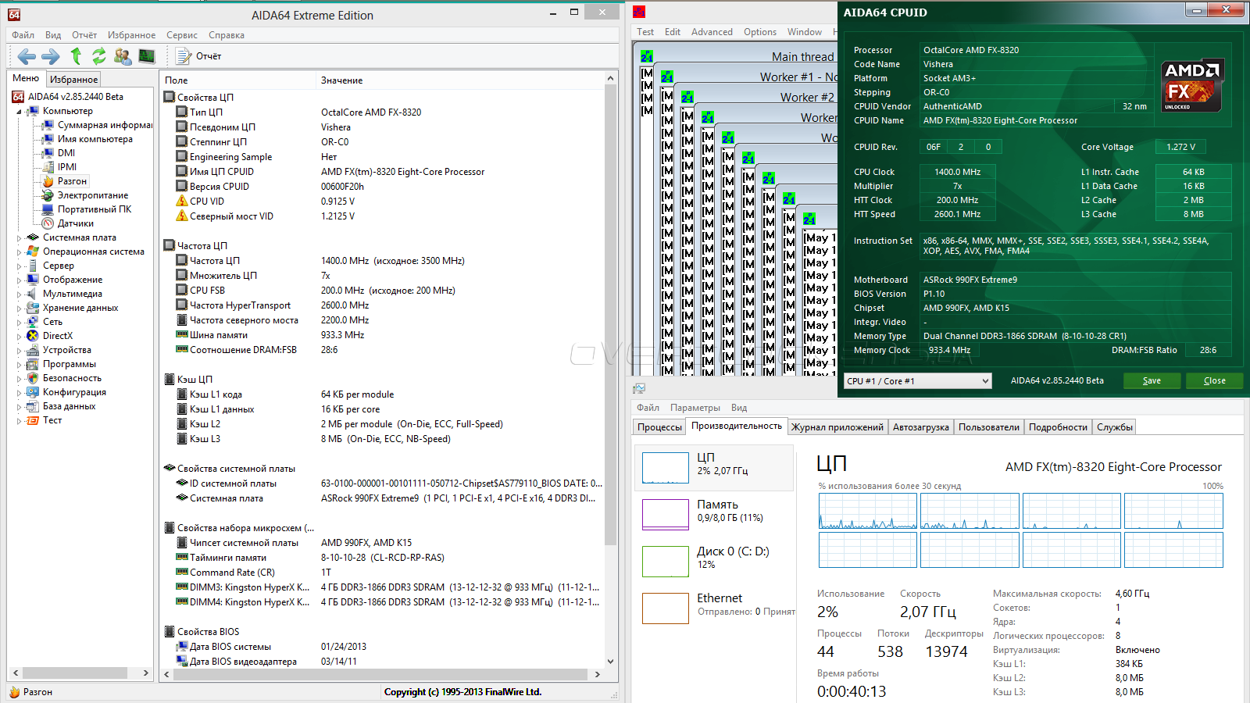This screenshot has height=703, width=1250.
Task: Click the vertical scrollbar down arrow
Action: (x=610, y=661)
